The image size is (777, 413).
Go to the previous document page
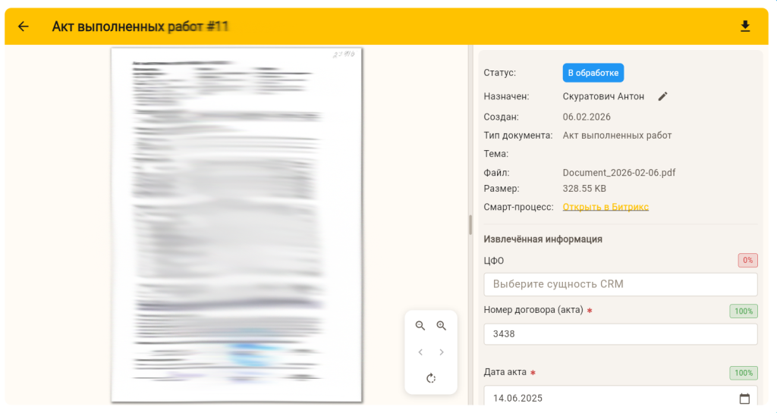pos(420,352)
